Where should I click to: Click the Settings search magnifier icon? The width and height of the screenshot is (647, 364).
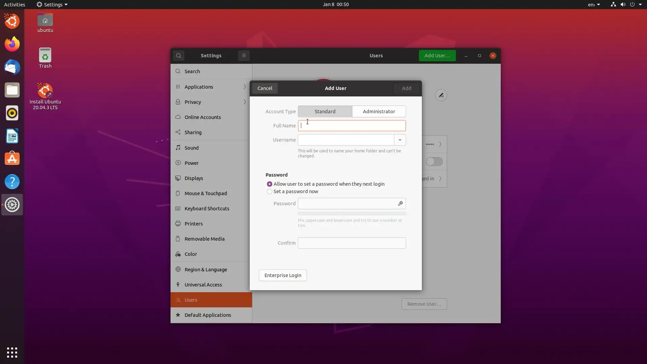(179, 56)
